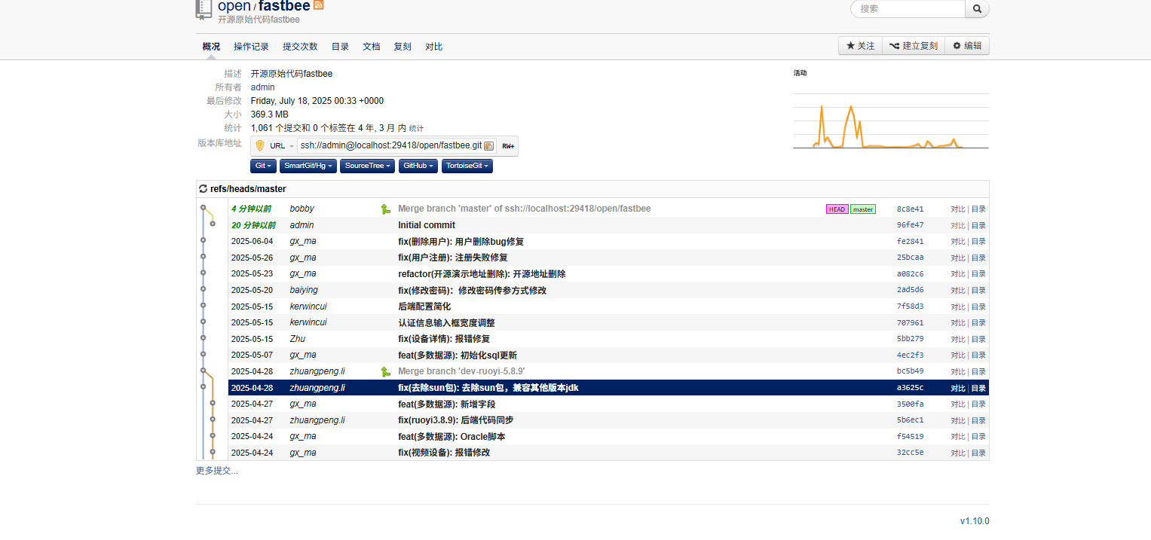Click the green merge icon on bobby's commit

click(386, 209)
